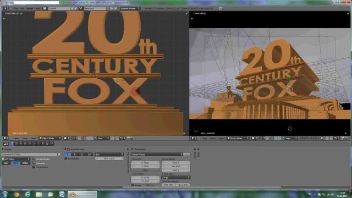
Task: Select 16 anti-aliasing samples button
Action: click(x=89, y=155)
